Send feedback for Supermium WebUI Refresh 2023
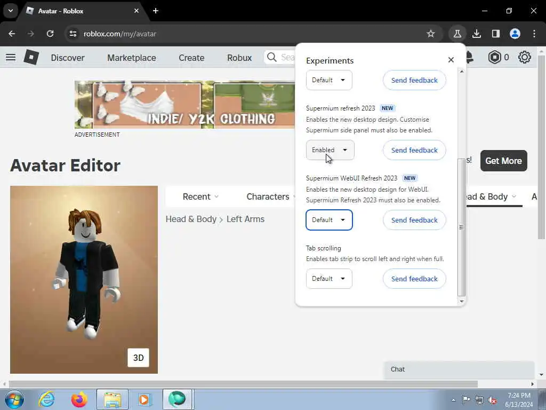Screen dimensions: 546x410 coord(414,220)
